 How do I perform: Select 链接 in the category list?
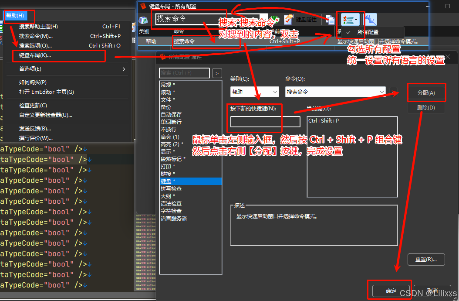coord(190,174)
